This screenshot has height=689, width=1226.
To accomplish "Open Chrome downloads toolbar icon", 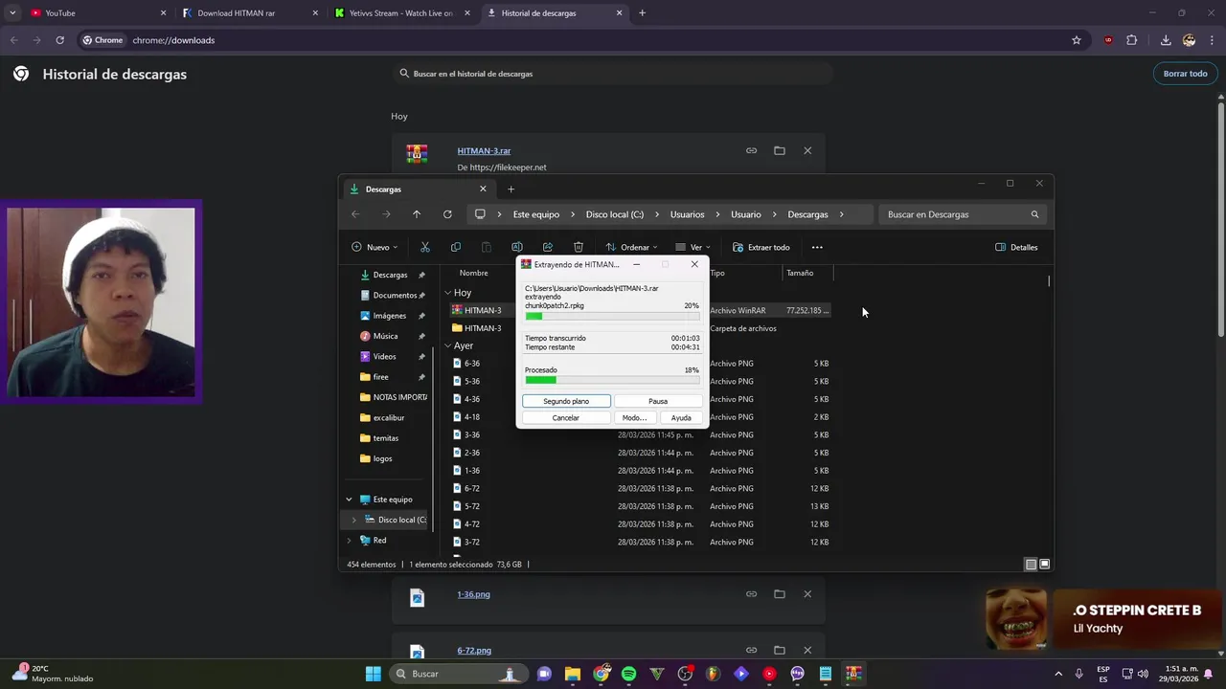I will coord(1166,40).
